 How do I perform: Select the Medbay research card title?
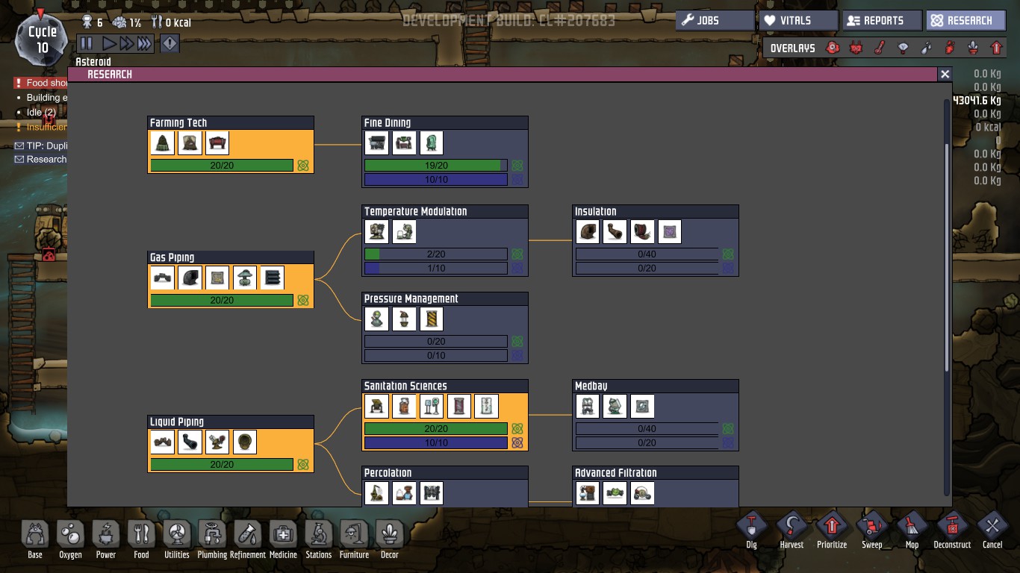(x=591, y=386)
